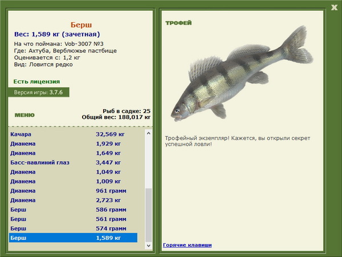The width and height of the screenshot is (342, 257).
Task: Select the Берш 574 грамм row
Action: tap(74, 228)
